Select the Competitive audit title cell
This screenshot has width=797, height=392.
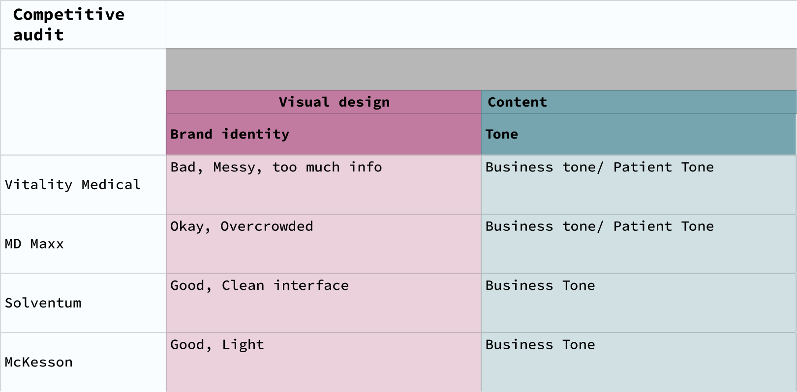point(83,25)
